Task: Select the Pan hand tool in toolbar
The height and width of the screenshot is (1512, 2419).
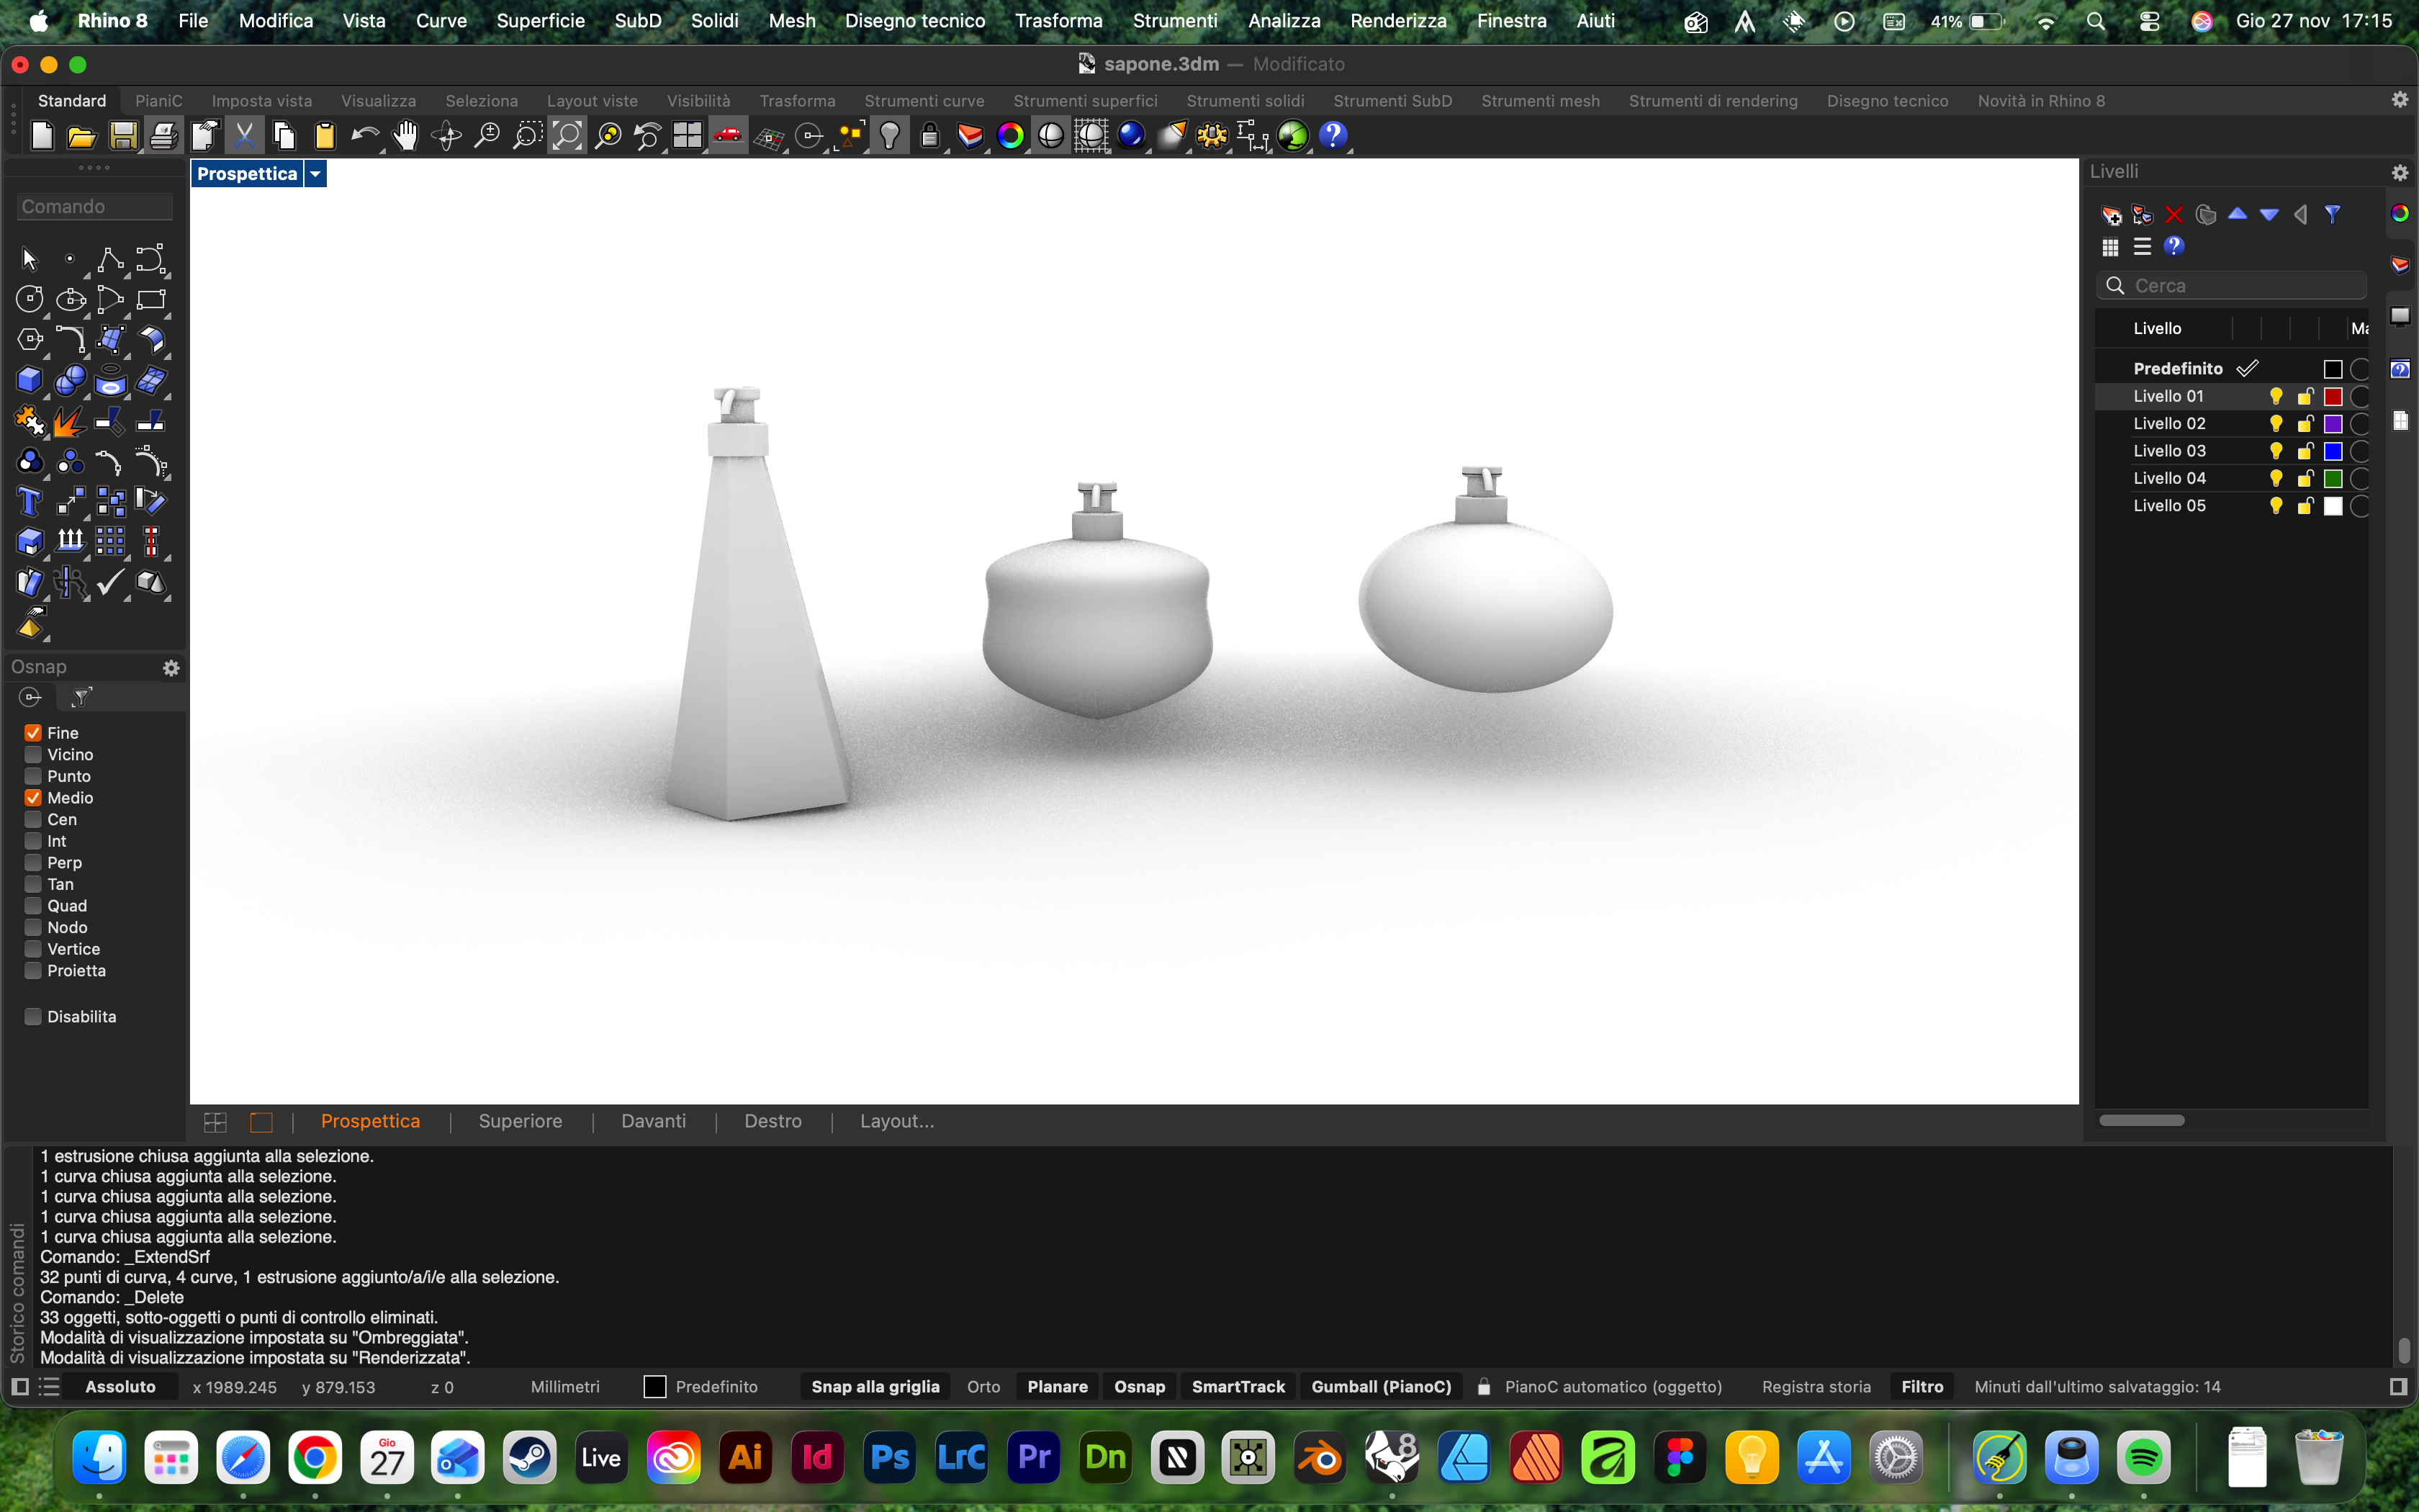Action: click(405, 136)
